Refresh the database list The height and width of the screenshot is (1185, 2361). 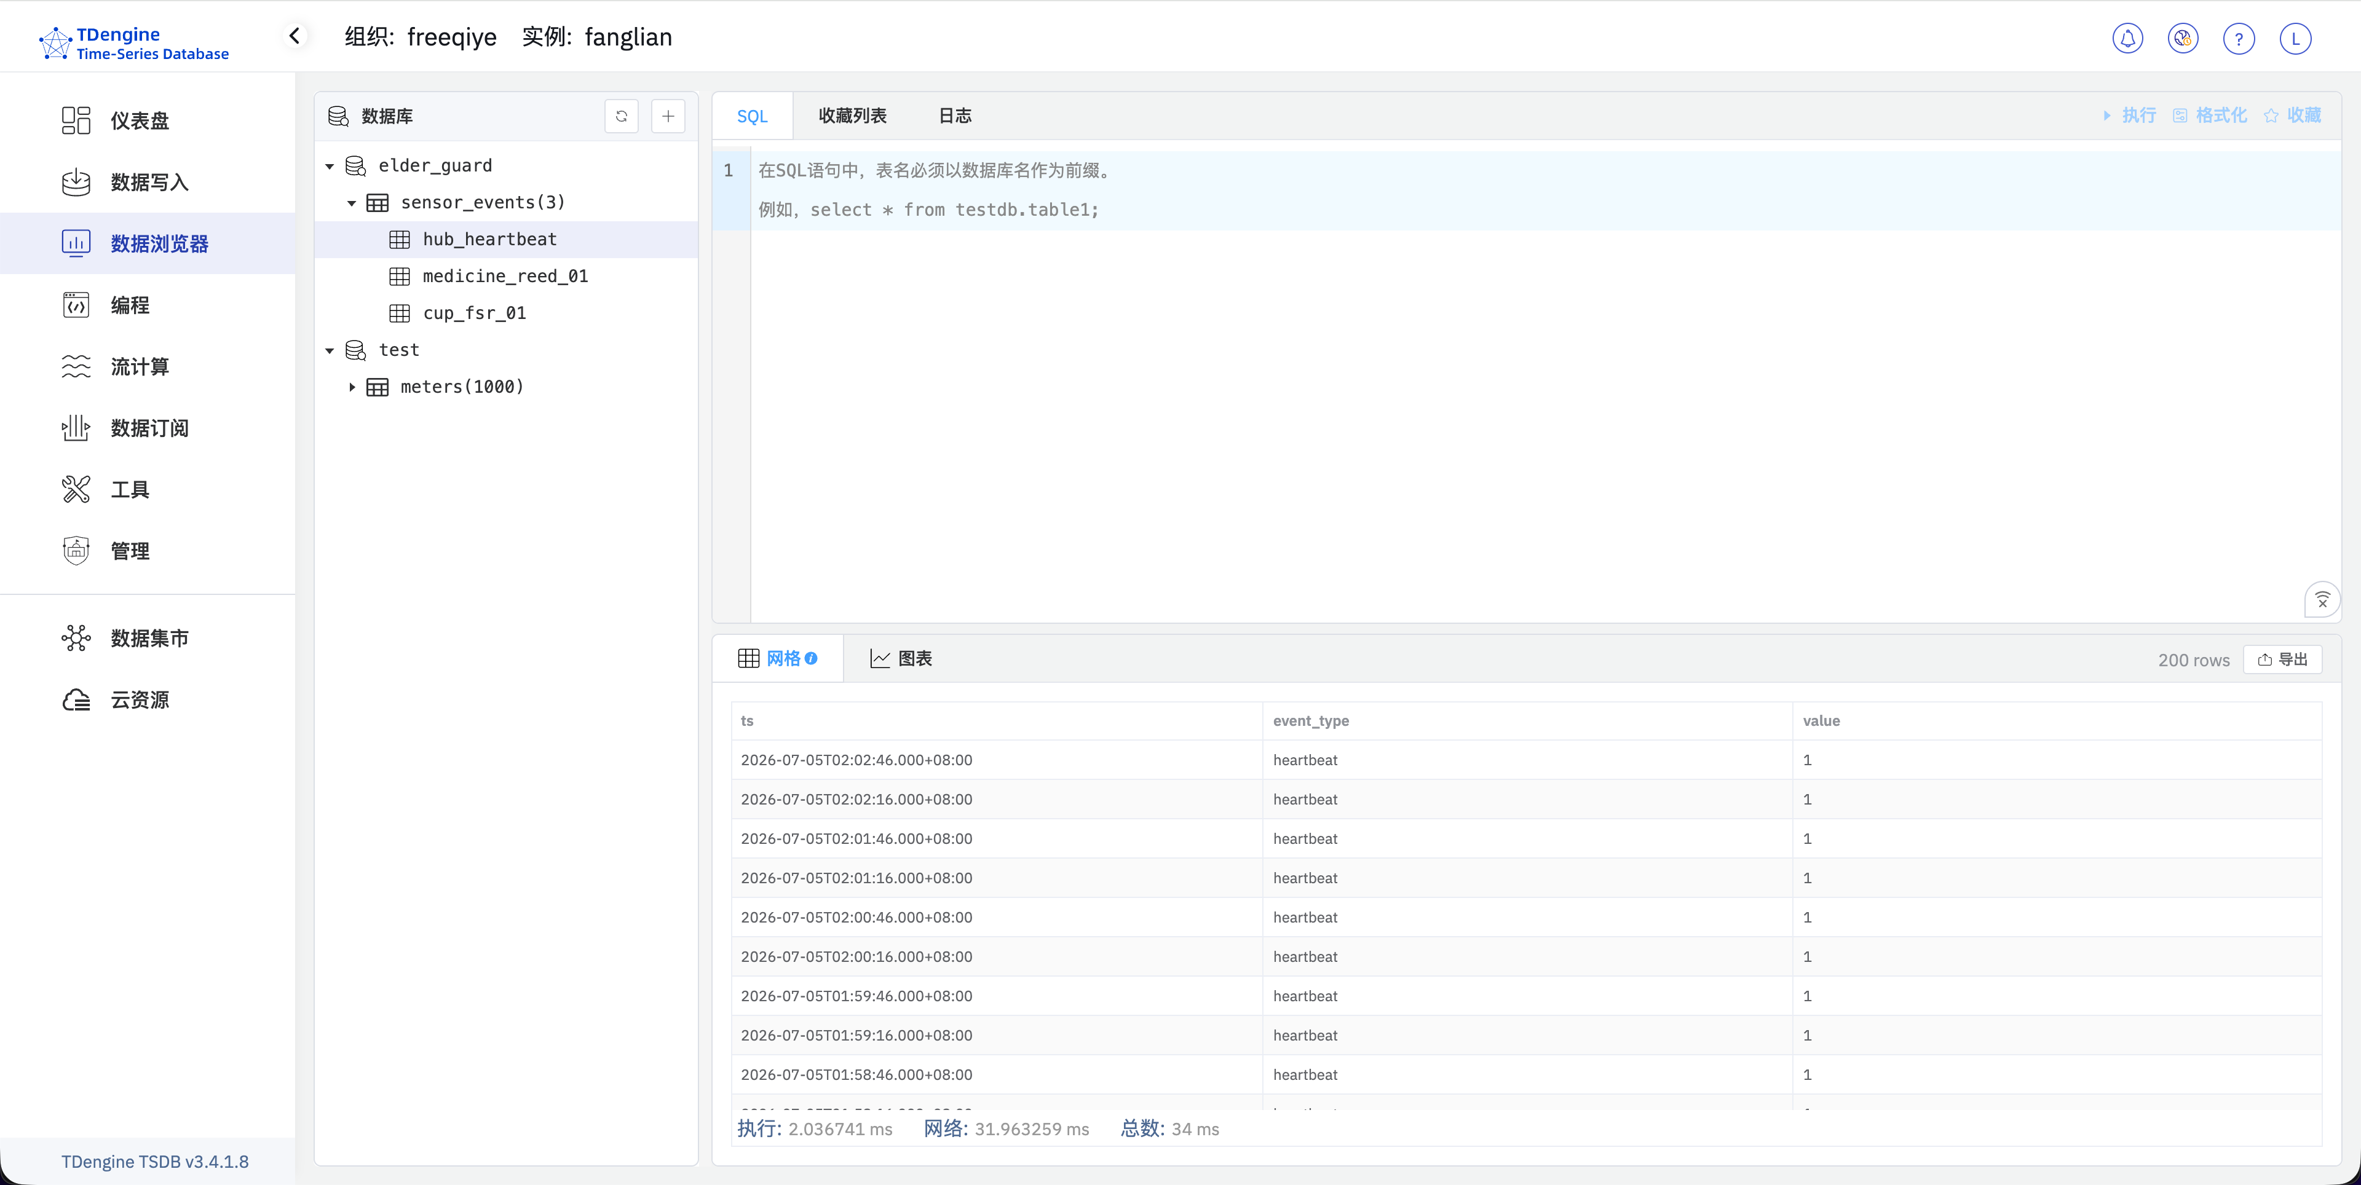622,116
